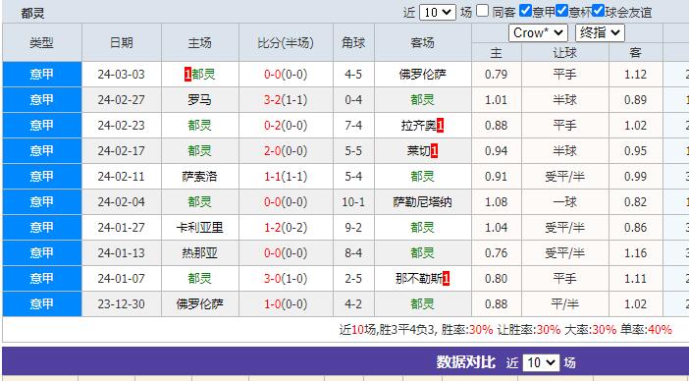Click 萨索洛 home team name
The image size is (689, 381).
point(199,176)
